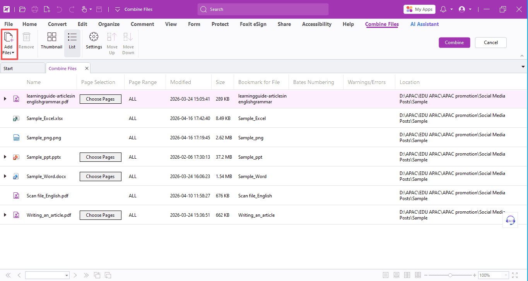
Task: Choose Pages for Writing_an_article.pdf
Action: coord(100,215)
